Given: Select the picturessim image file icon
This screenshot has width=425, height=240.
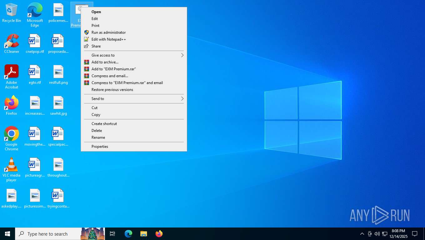Looking at the screenshot, I should tap(35, 198).
